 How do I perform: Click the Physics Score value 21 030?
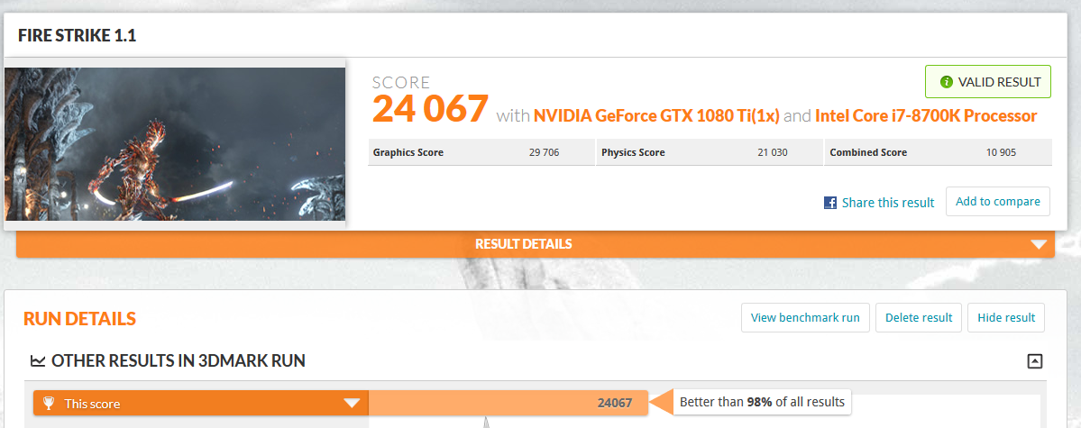[x=772, y=152]
